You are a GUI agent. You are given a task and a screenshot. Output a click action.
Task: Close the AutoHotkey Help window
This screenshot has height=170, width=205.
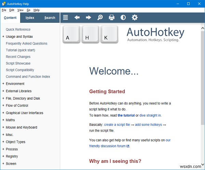coord(199,4)
